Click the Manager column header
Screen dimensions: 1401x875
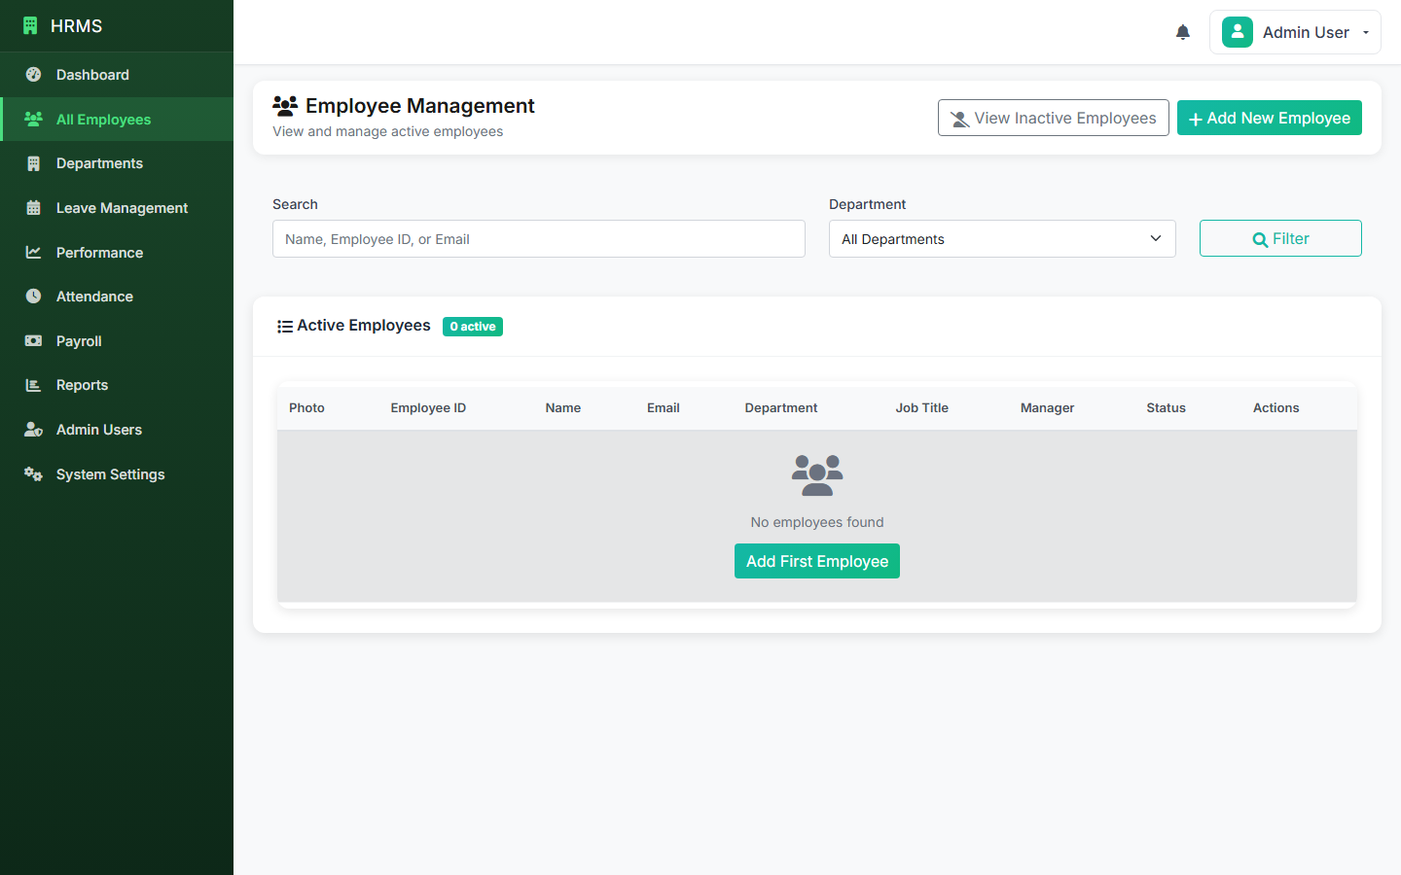pyautogui.click(x=1048, y=408)
